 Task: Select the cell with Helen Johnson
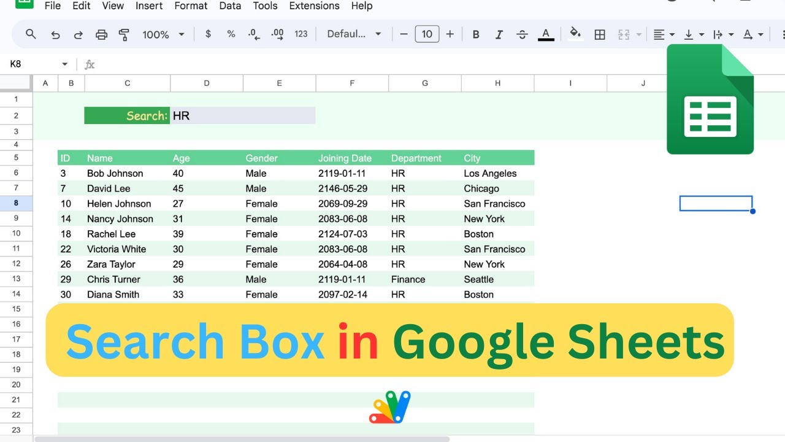pyautogui.click(x=127, y=203)
